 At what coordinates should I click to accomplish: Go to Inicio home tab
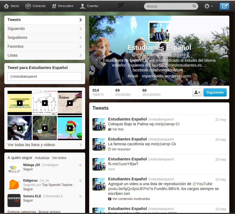coord(12,6)
